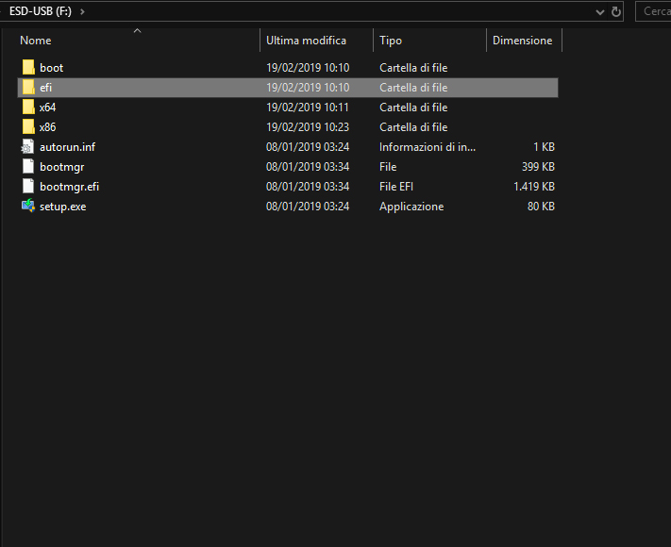
Task: Sort files by Nome column
Action: 139,41
